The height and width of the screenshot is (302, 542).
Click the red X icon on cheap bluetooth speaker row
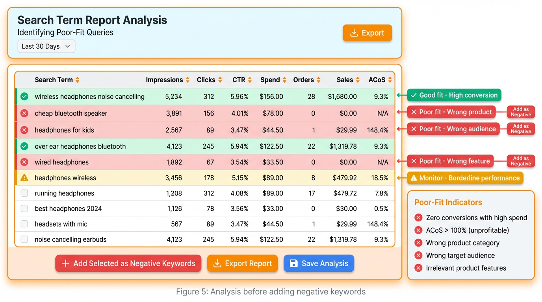(24, 113)
